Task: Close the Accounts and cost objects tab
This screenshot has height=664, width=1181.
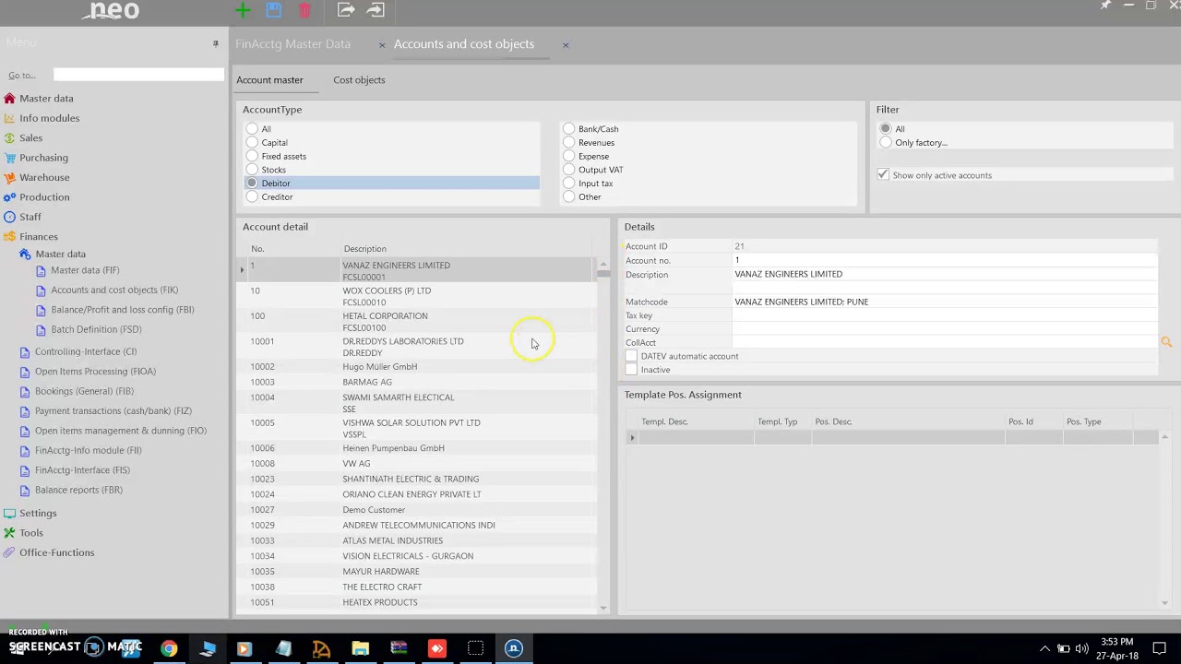Action: point(566,45)
